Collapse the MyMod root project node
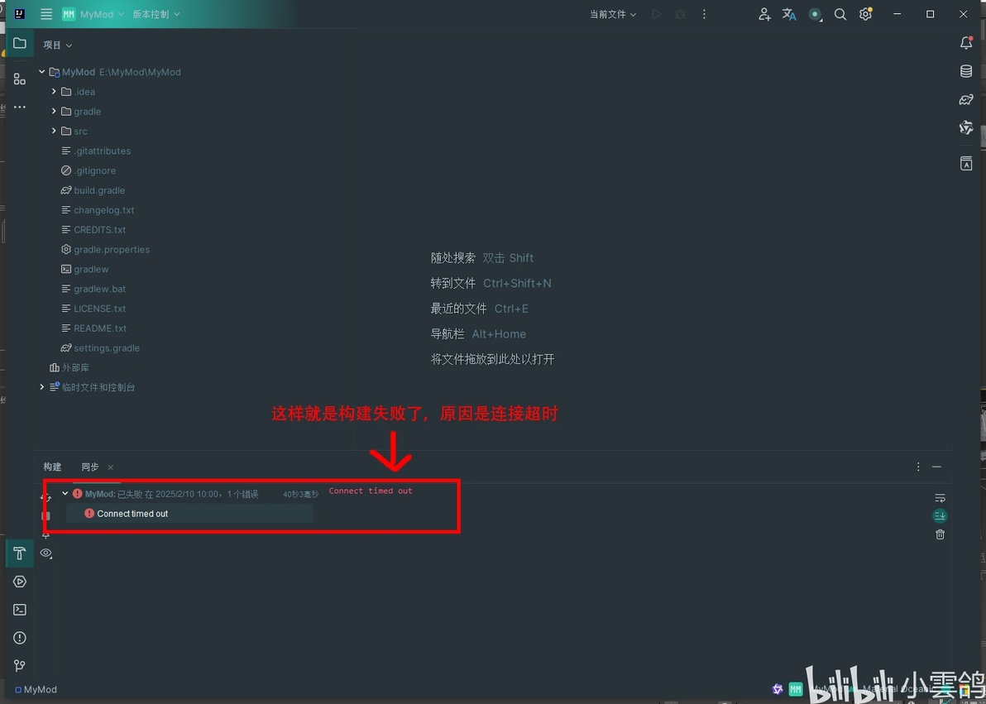This screenshot has height=704, width=986. point(42,72)
